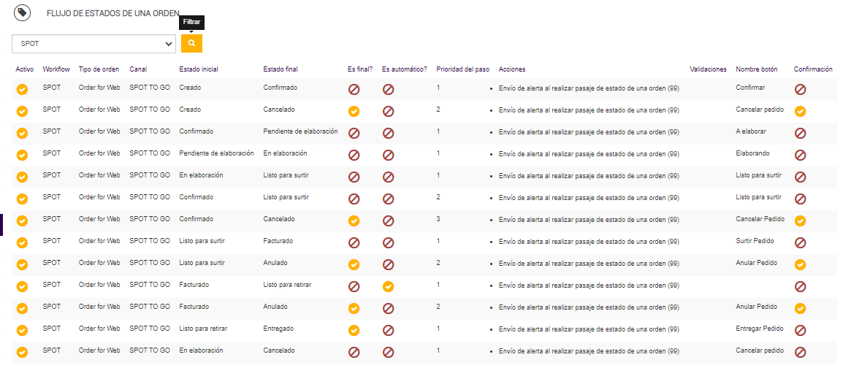Click priority 1 link on Creado to Confirmado row
Viewport: 843px width, 368px height.
438,88
